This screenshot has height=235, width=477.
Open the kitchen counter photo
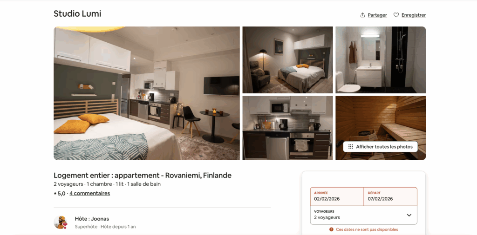287,128
